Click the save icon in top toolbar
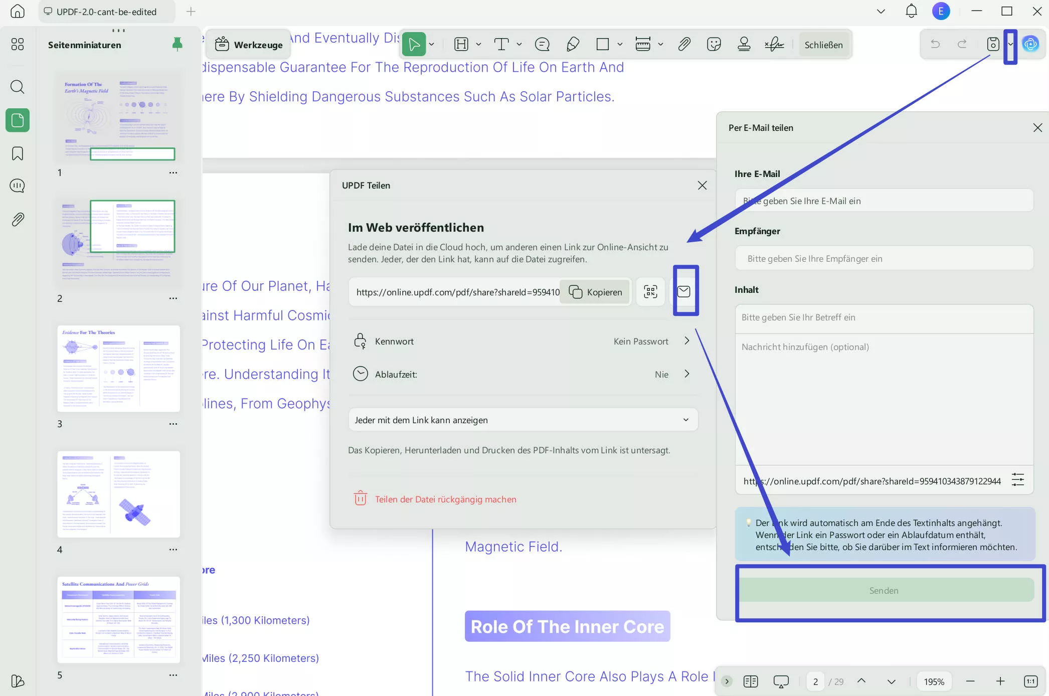1049x696 pixels. pyautogui.click(x=993, y=44)
